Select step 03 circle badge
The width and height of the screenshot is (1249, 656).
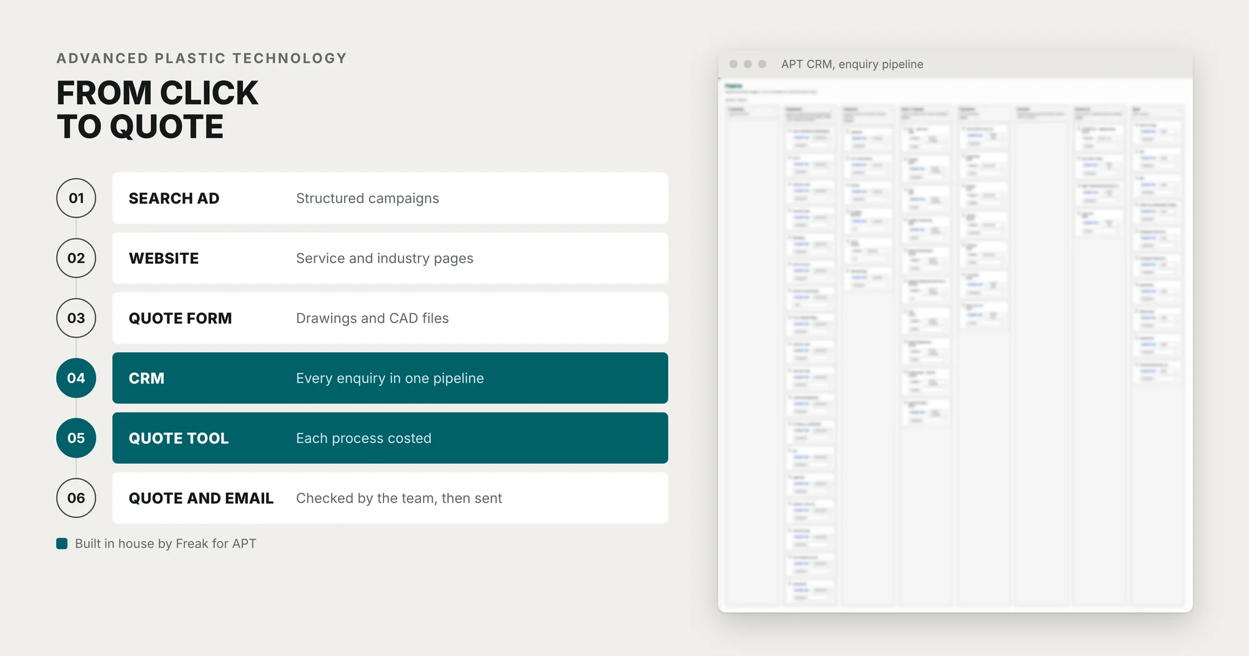coord(76,318)
